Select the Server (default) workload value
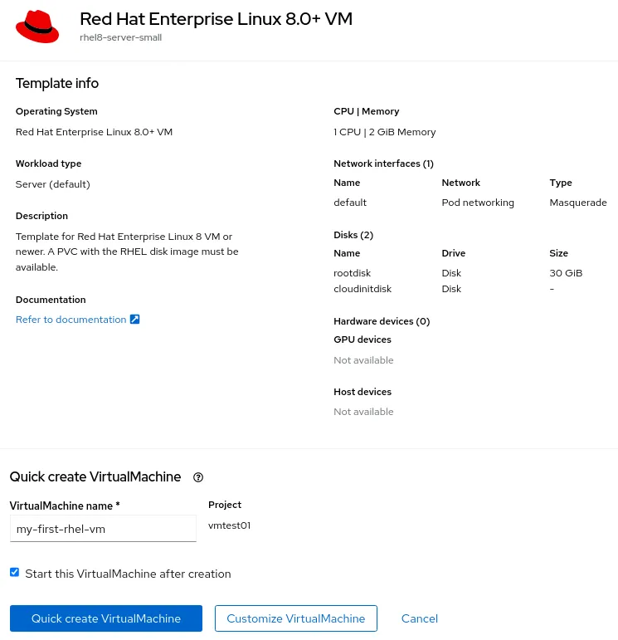Viewport: 618px width, 640px height. [x=52, y=184]
